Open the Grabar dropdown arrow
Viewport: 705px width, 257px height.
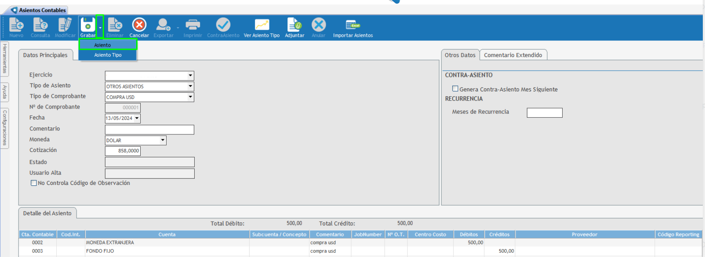[x=100, y=27]
